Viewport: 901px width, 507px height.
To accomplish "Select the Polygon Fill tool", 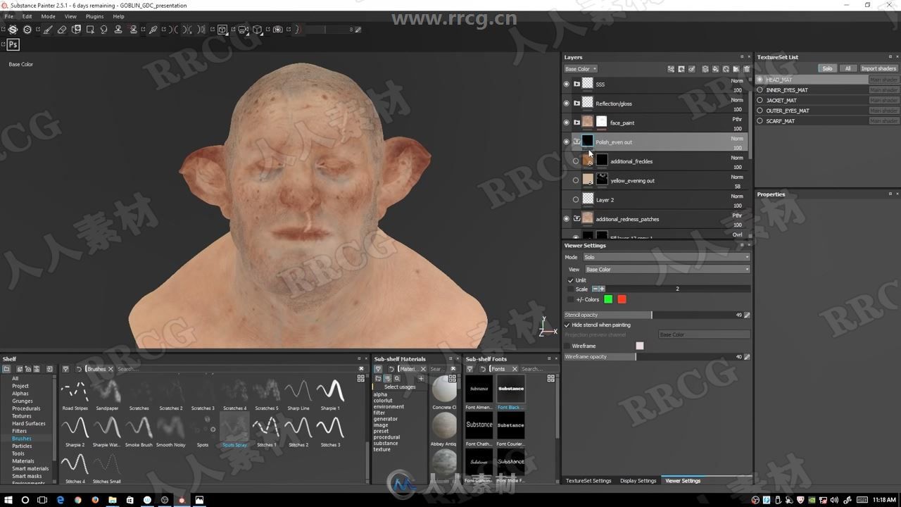I will [x=90, y=30].
